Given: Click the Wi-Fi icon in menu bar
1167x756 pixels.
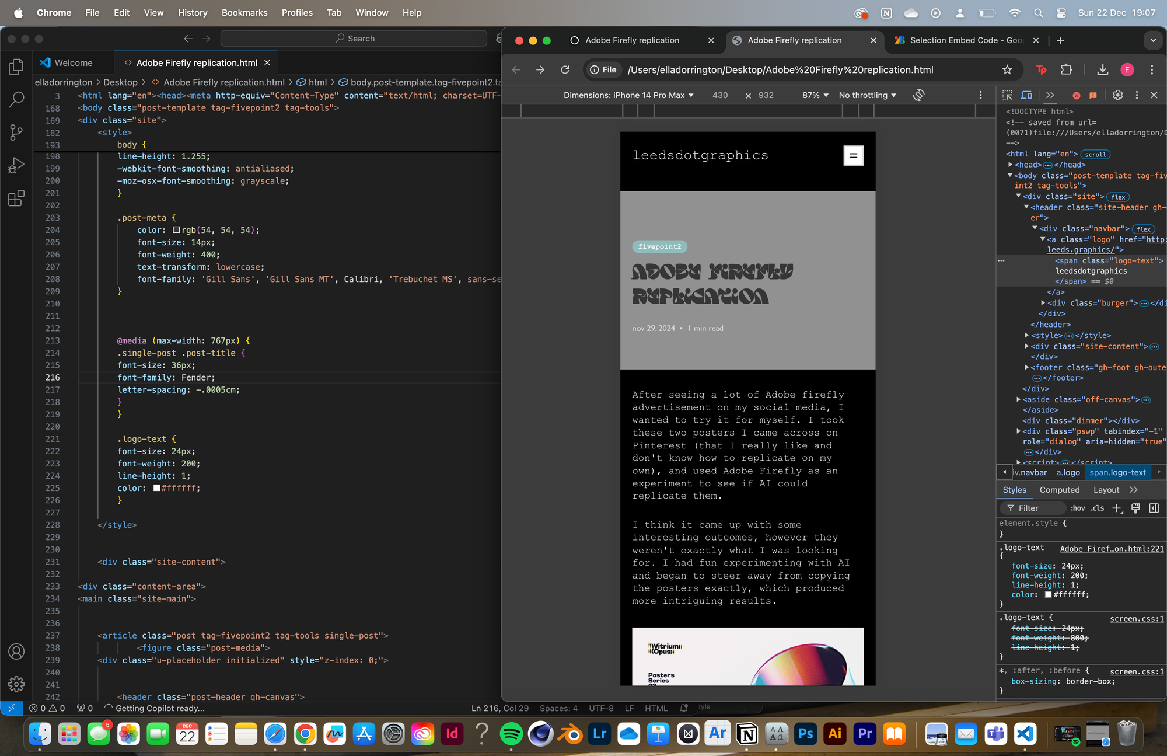Looking at the screenshot, I should 1015,13.
